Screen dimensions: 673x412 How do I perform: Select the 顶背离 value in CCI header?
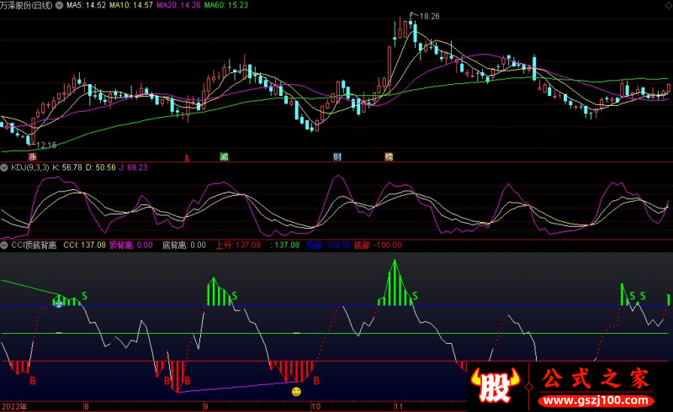pyautogui.click(x=131, y=246)
